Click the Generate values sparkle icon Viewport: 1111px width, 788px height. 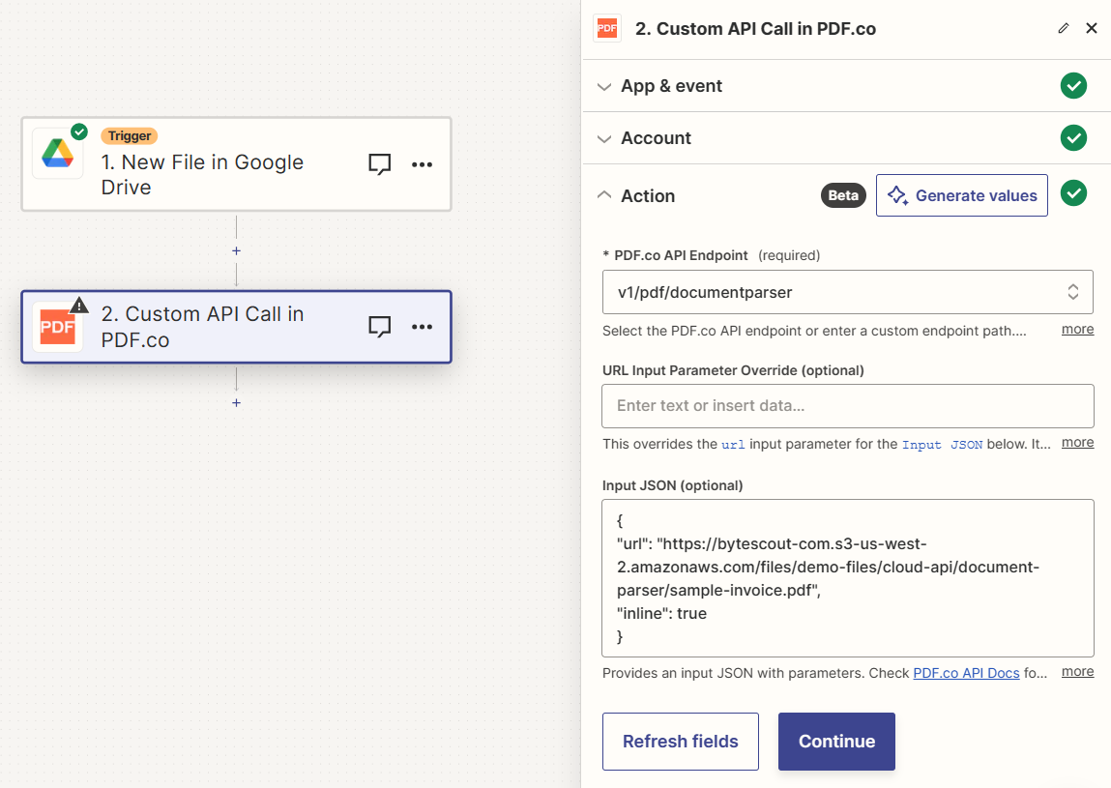(x=899, y=194)
